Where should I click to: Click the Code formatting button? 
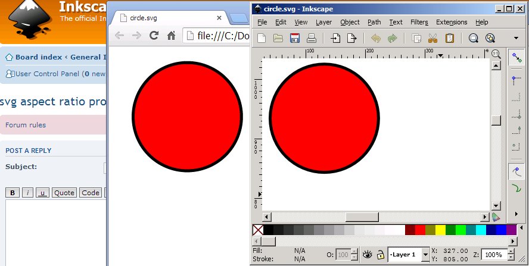(91, 193)
